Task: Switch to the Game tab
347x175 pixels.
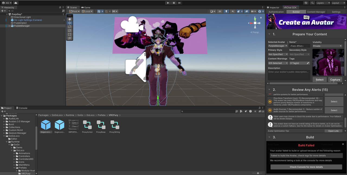Action: [86, 8]
